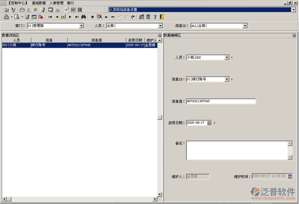299x204 pixels.
Task: Click the exit door icon
Action: coord(161,17)
